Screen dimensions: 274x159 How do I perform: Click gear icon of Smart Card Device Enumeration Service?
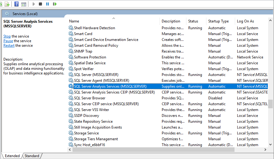[x=71, y=39]
